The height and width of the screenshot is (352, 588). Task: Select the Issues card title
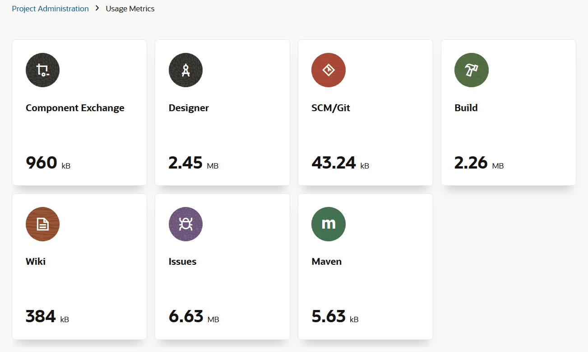pyautogui.click(x=182, y=262)
